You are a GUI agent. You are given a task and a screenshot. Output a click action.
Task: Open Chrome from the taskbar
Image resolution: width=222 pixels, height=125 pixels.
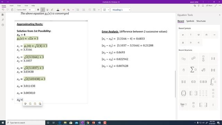[x=88, y=123]
